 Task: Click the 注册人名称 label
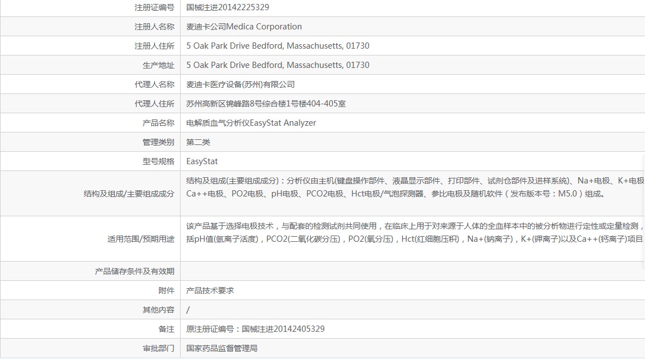154,27
